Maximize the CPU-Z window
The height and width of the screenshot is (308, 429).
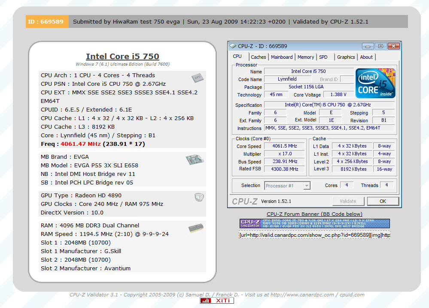point(380,46)
